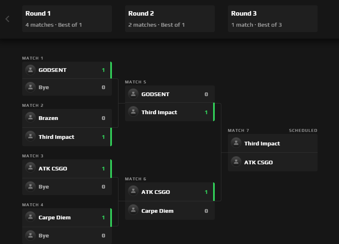
Task: Select the Round 1 header tab
Action: coord(67,19)
